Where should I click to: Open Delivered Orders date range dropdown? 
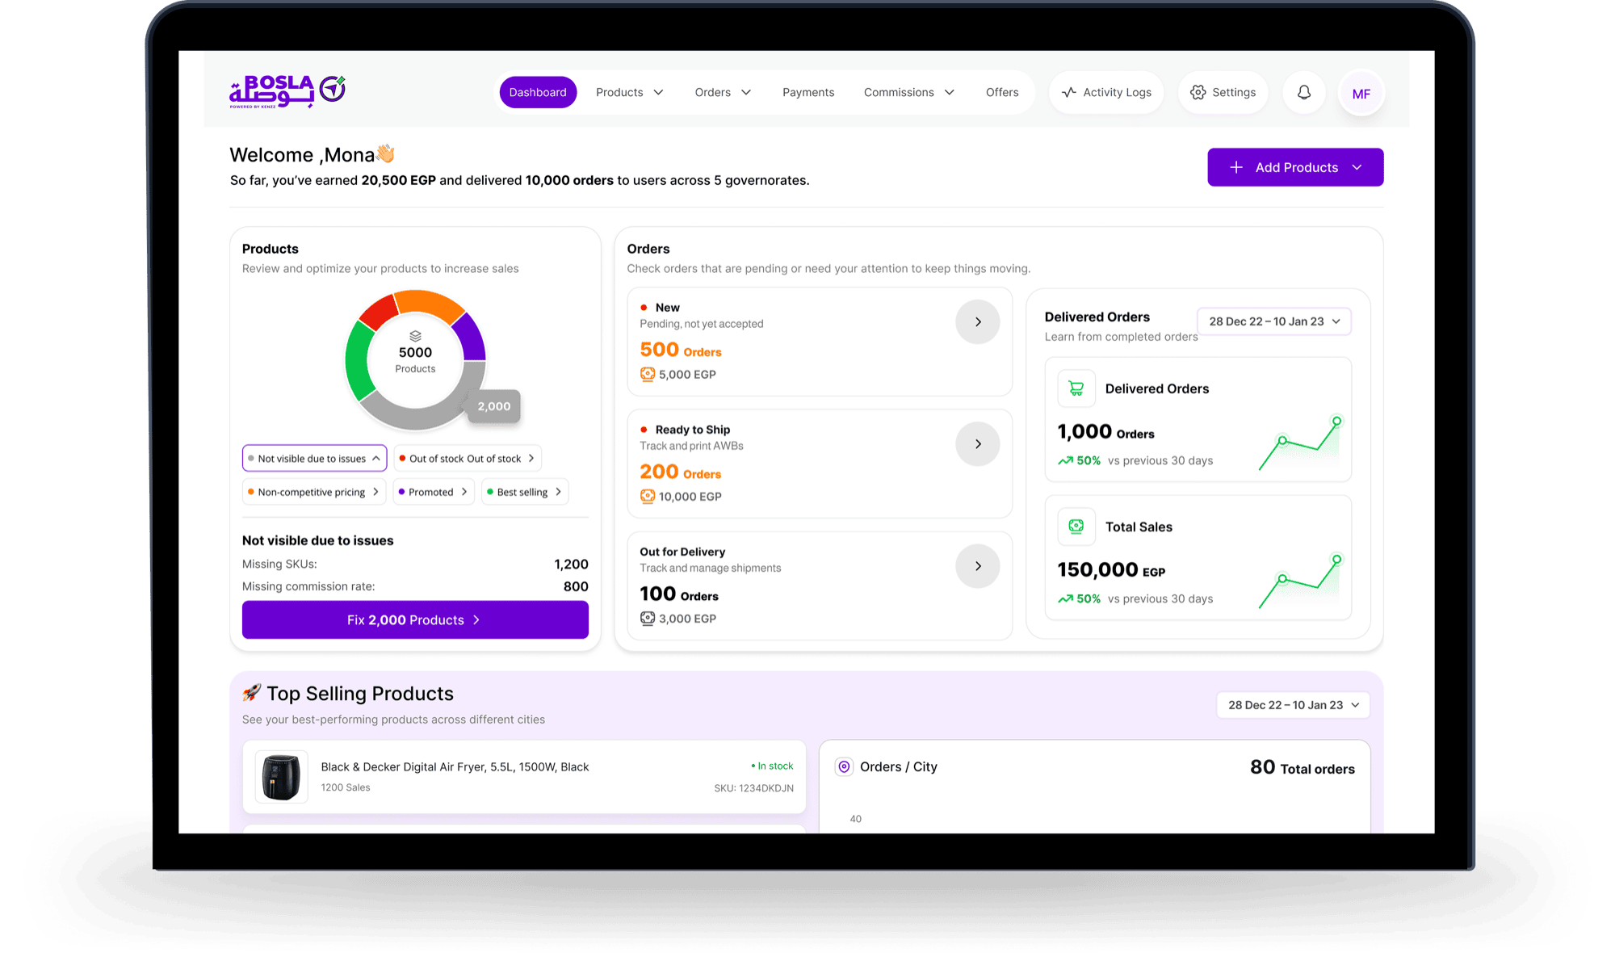pyautogui.click(x=1274, y=321)
